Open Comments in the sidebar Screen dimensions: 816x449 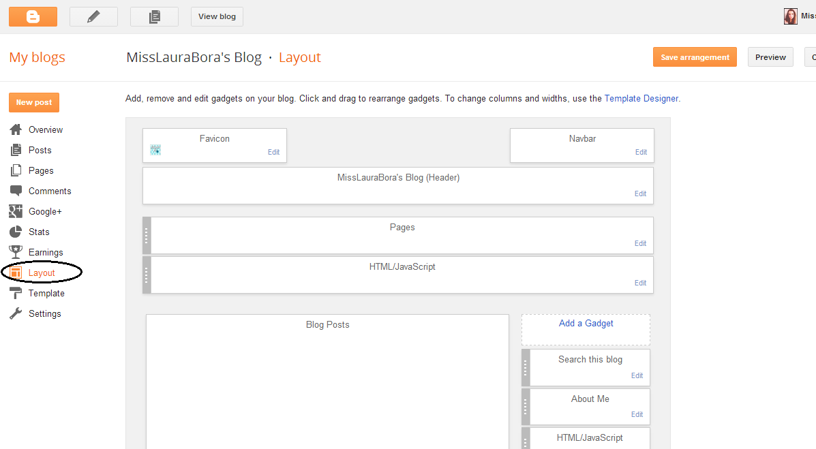coord(50,191)
